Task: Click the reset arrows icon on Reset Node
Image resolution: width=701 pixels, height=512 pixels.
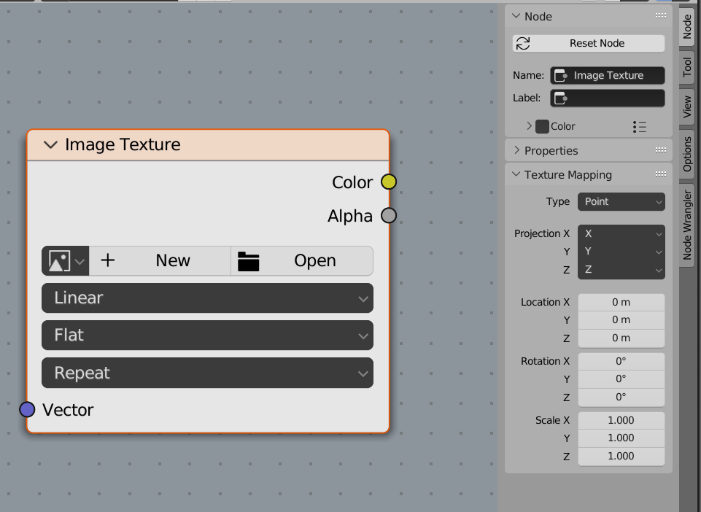Action: (523, 43)
